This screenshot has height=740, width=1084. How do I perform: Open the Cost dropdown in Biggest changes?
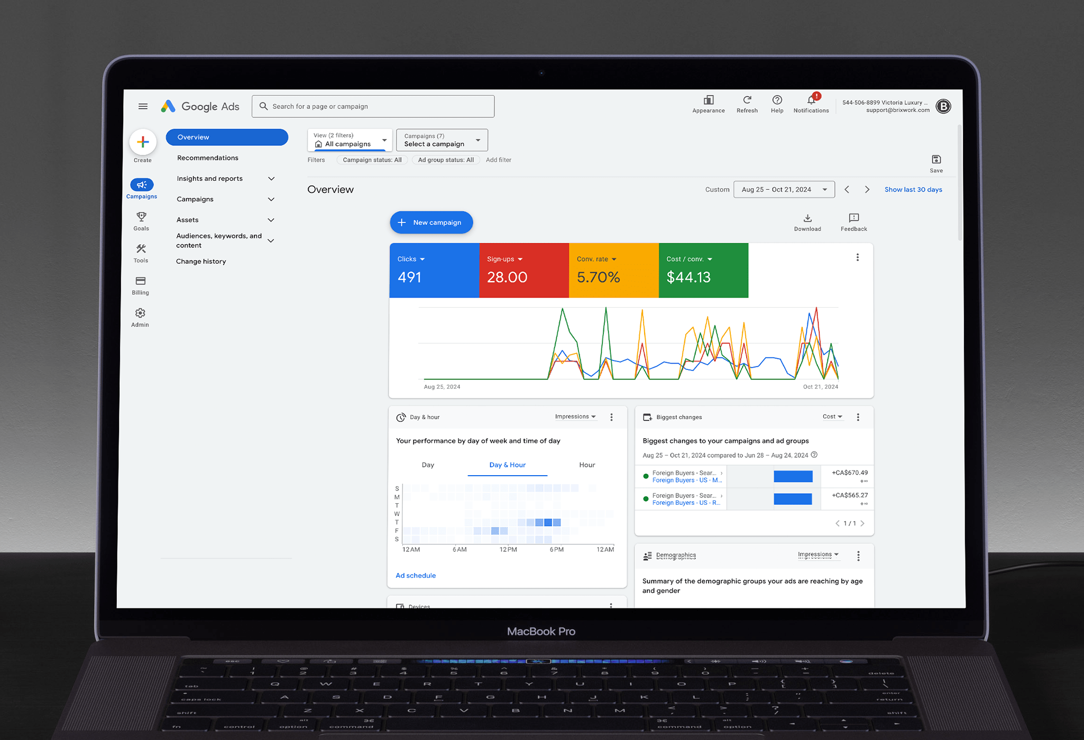(x=832, y=417)
